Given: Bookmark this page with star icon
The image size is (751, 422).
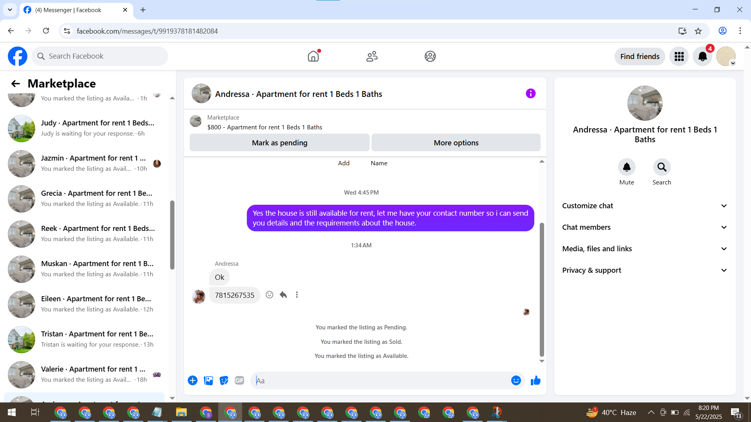Looking at the screenshot, I should click(x=698, y=31).
